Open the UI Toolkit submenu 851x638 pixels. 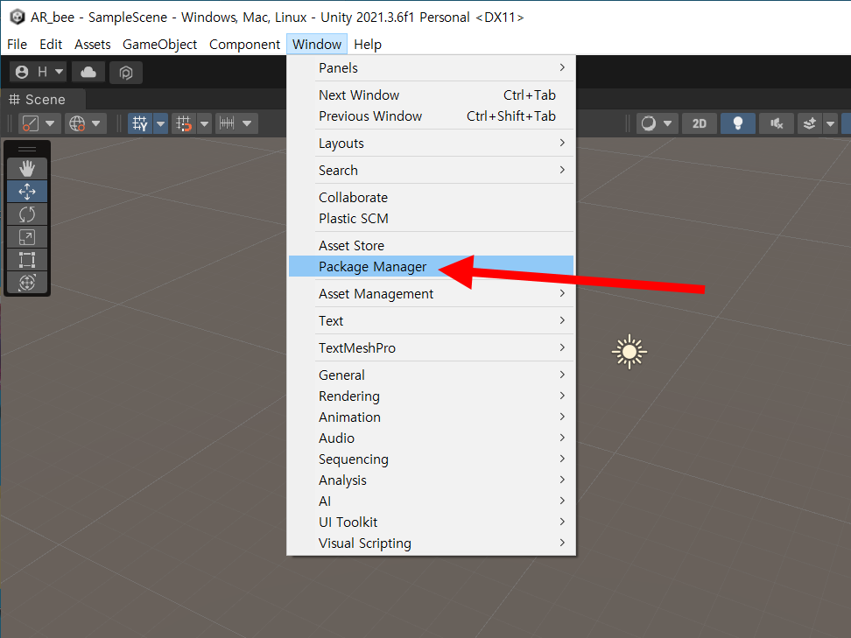(x=431, y=522)
